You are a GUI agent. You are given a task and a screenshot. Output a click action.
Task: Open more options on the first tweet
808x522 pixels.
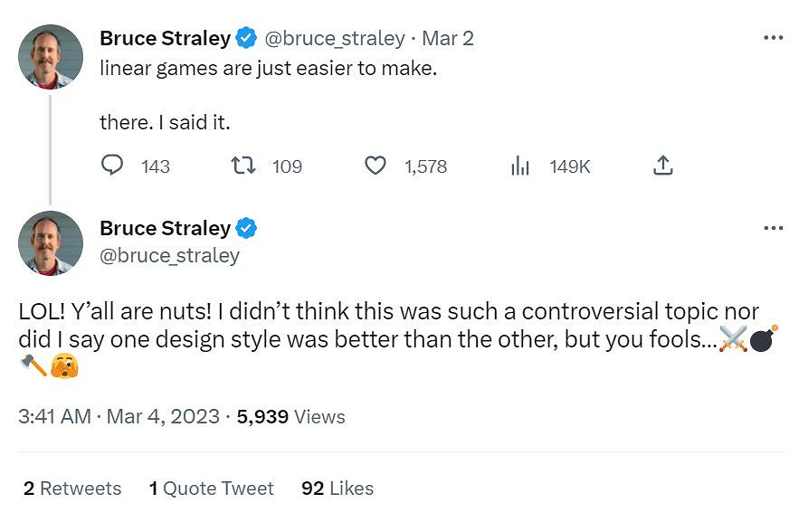click(773, 38)
